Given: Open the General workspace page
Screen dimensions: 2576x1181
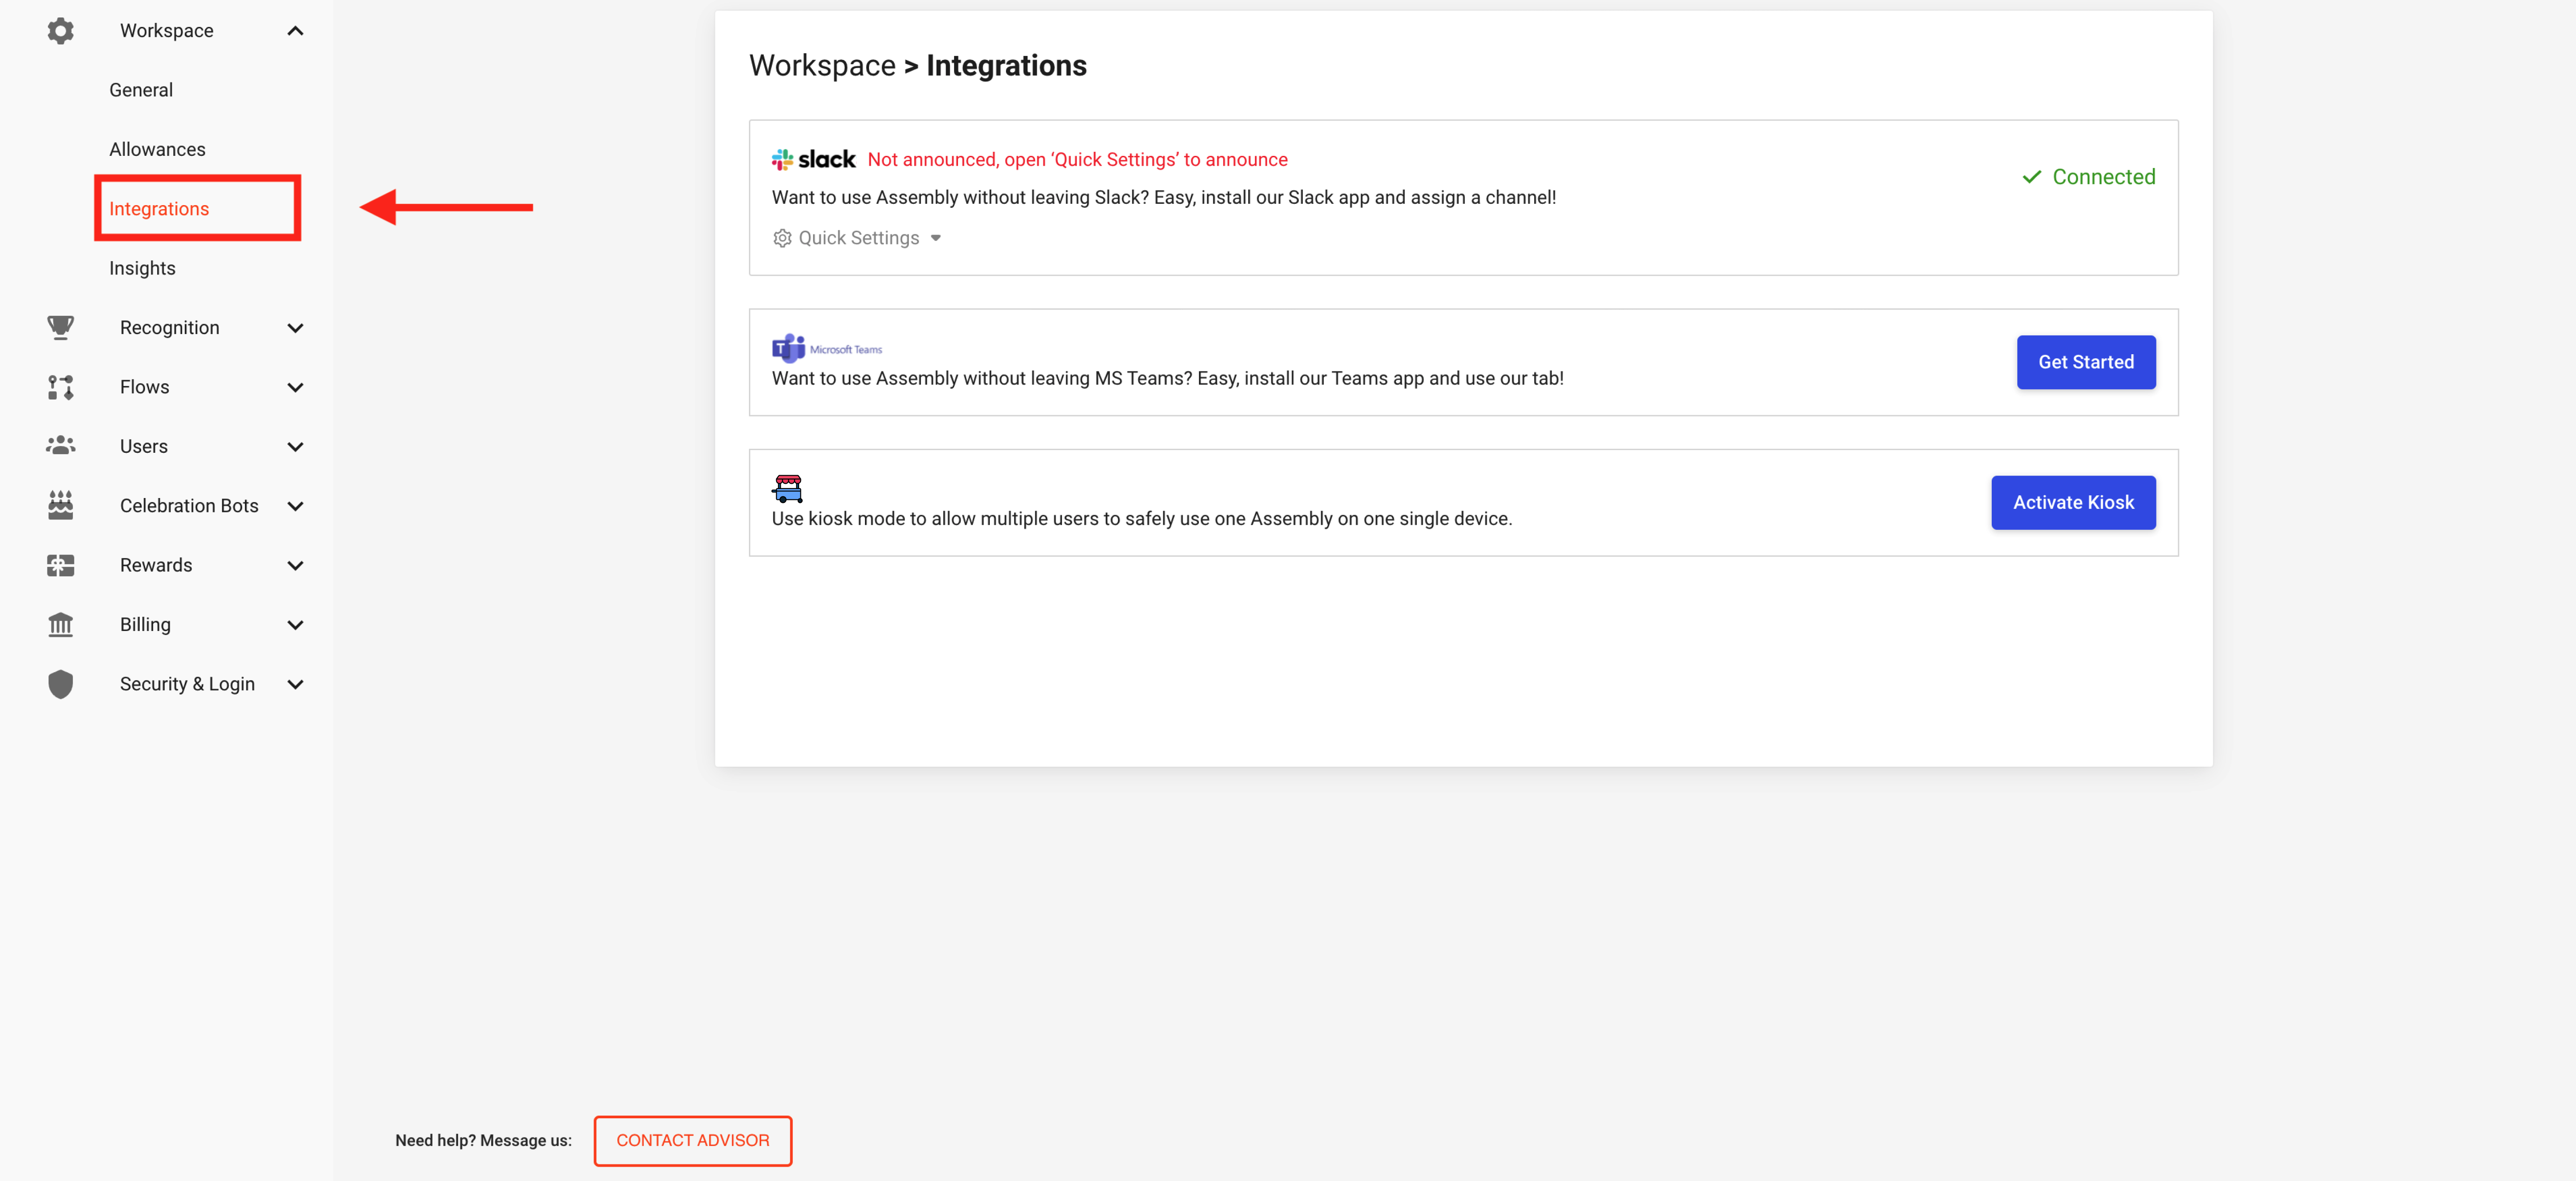Looking at the screenshot, I should coord(141,90).
